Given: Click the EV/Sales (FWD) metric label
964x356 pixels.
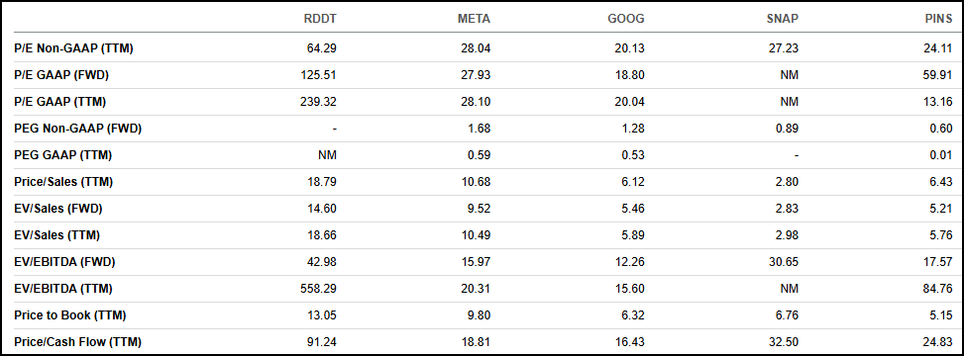Looking at the screenshot, I should click(58, 209).
